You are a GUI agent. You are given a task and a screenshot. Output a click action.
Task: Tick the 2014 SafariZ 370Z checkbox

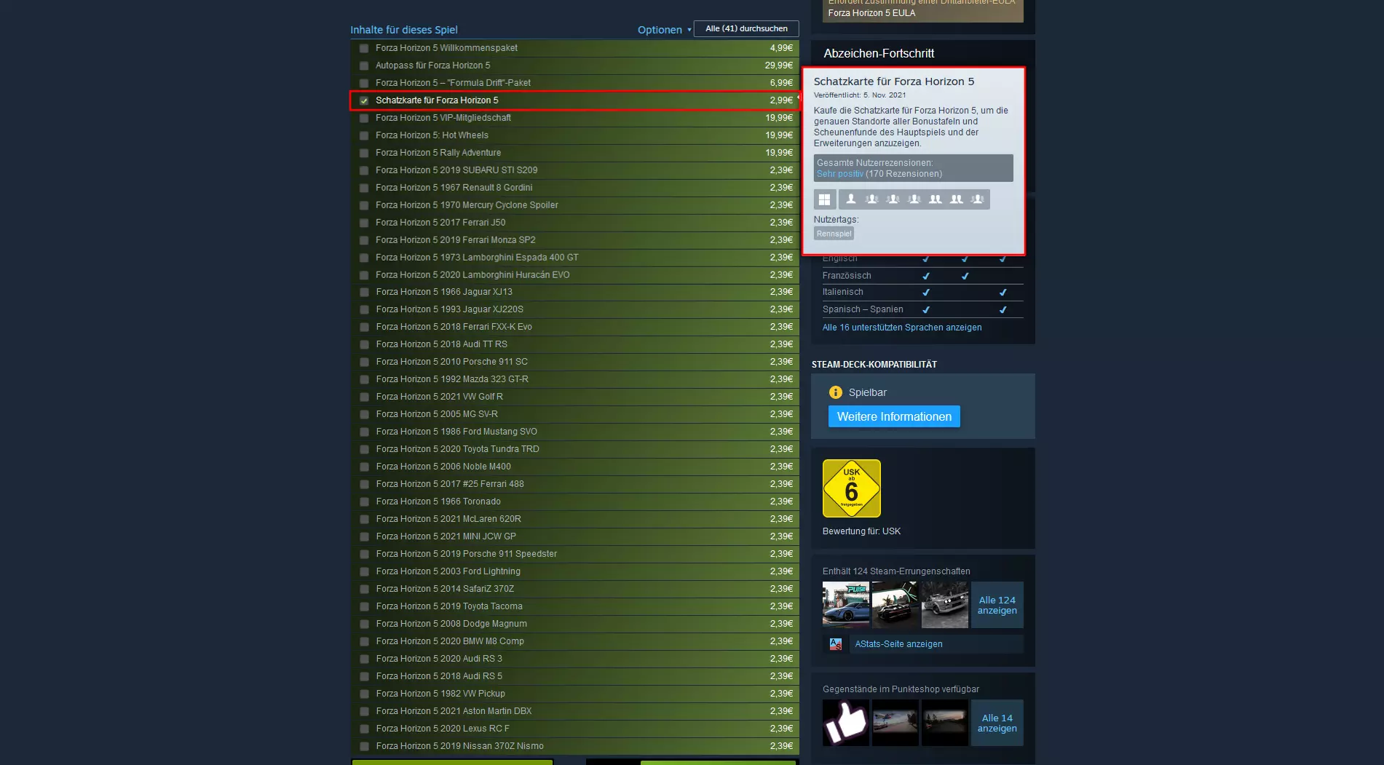pyautogui.click(x=364, y=589)
